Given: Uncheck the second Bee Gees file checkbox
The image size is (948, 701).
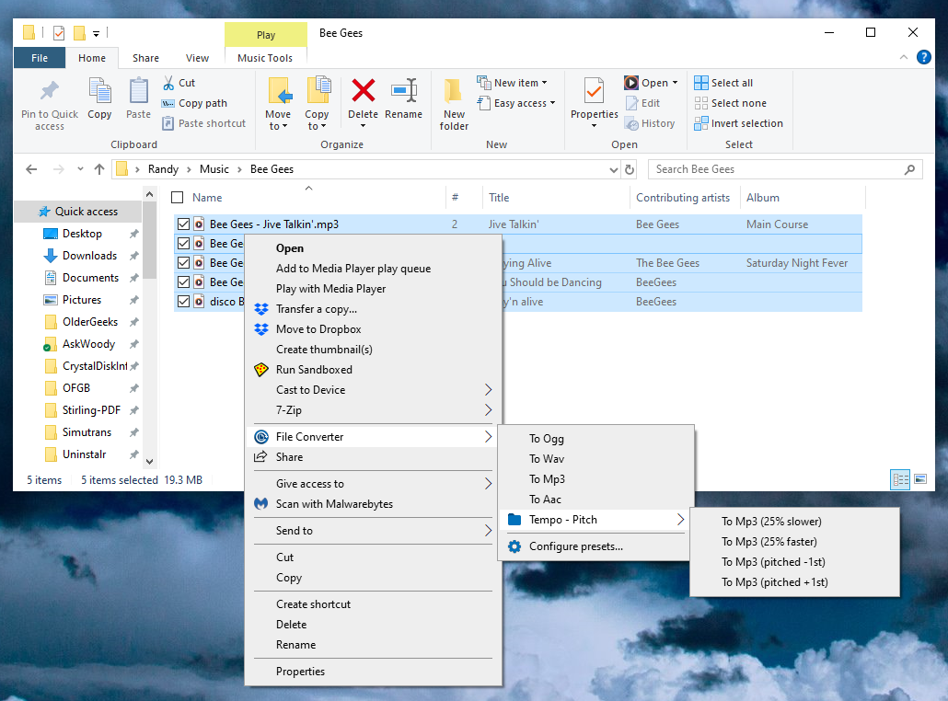Looking at the screenshot, I should [x=184, y=244].
